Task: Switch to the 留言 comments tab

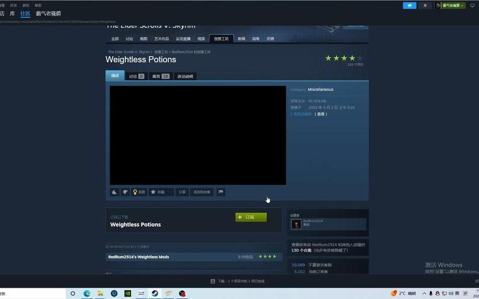Action: [x=160, y=77]
